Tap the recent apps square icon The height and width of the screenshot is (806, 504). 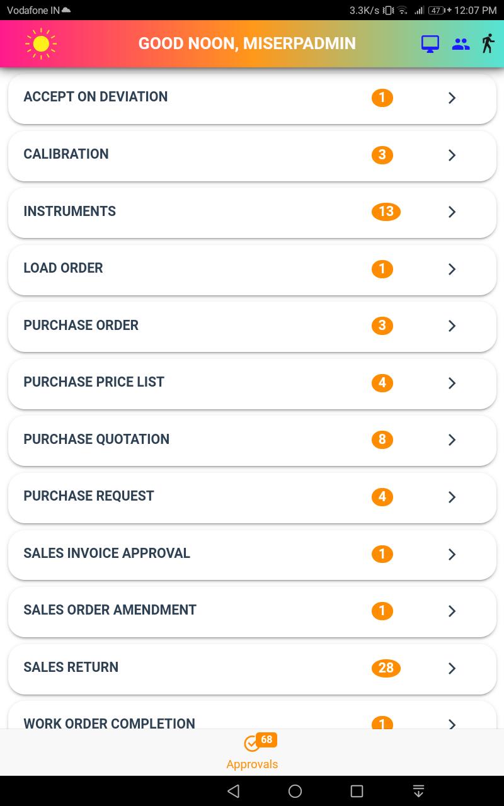click(x=357, y=791)
